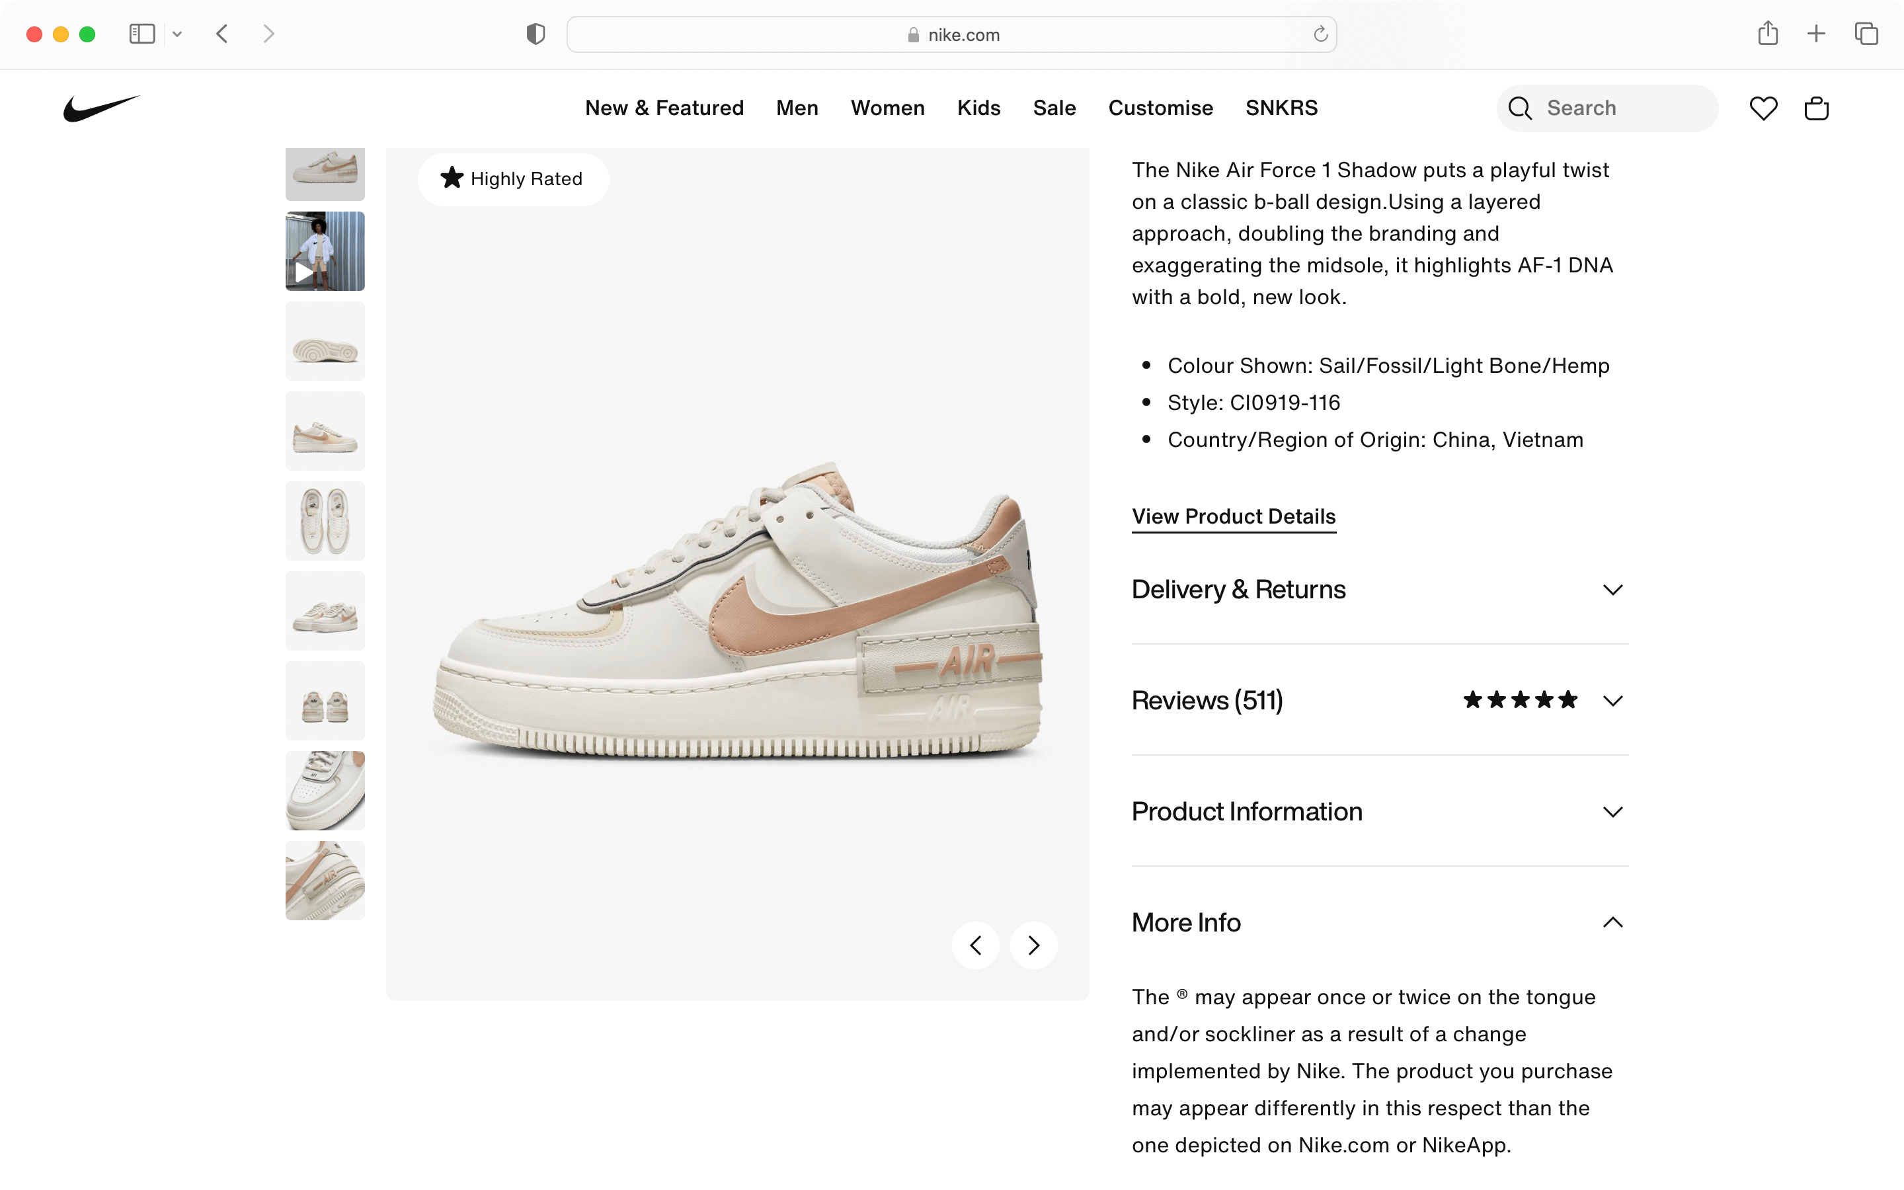Open Women menu

point(887,108)
